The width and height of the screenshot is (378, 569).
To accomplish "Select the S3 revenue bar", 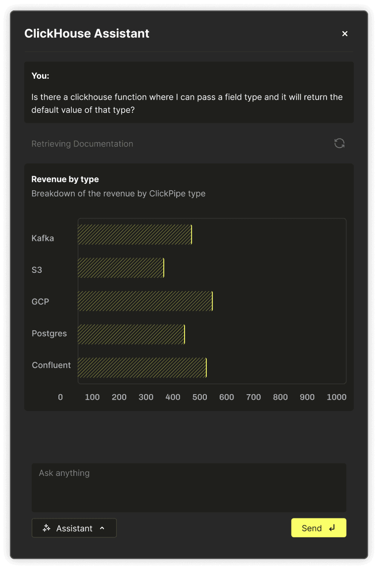I will pos(121,268).
